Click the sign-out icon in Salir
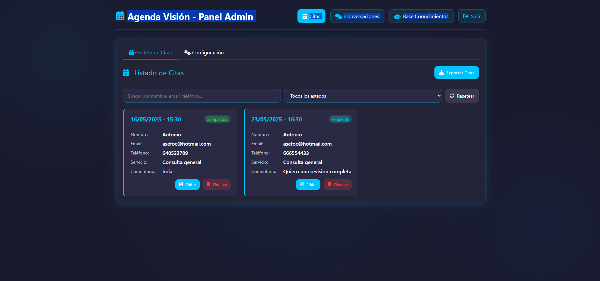The width and height of the screenshot is (600, 281). click(x=466, y=16)
